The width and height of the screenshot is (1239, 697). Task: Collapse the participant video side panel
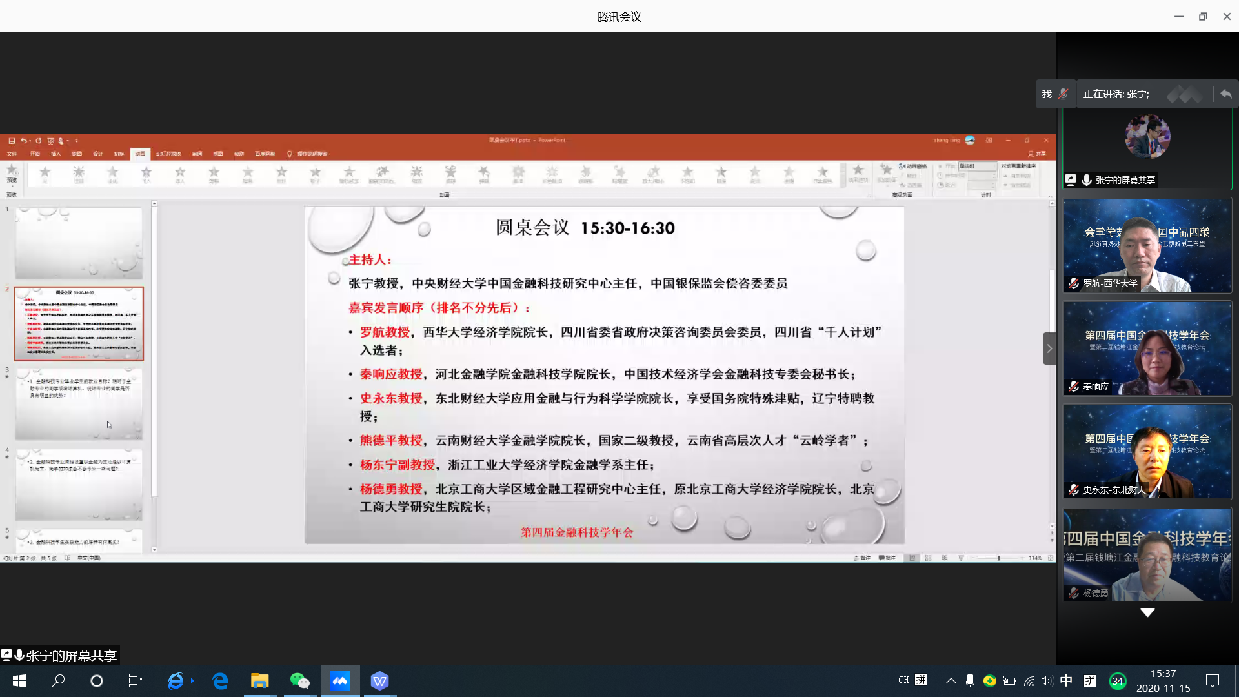click(1049, 348)
